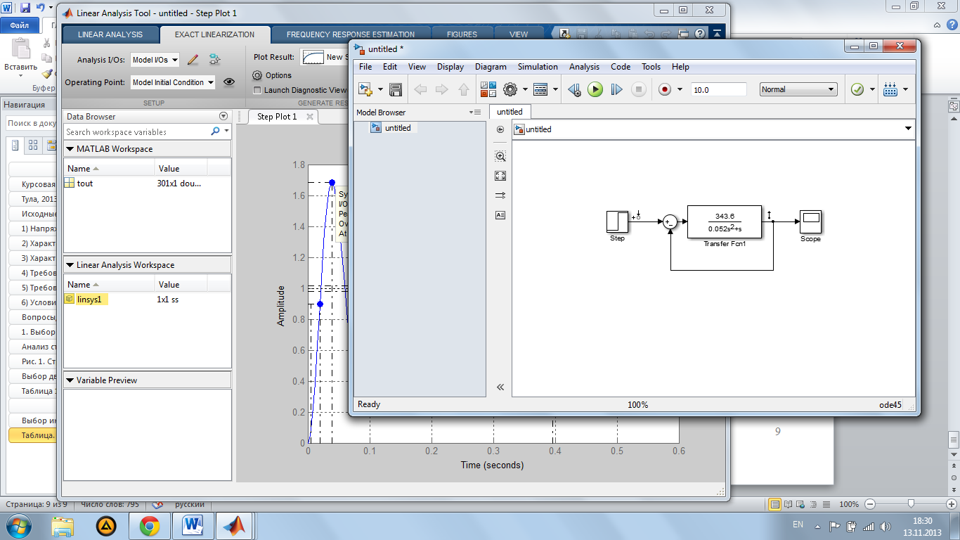This screenshot has height=540, width=960.
Task: Click Word zoom out minus button
Action: pos(870,504)
